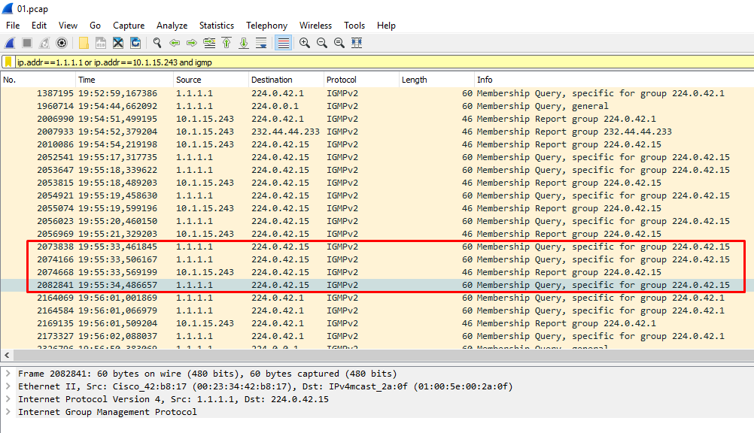Go forward in packet history arrow
The image size is (754, 433).
192,43
